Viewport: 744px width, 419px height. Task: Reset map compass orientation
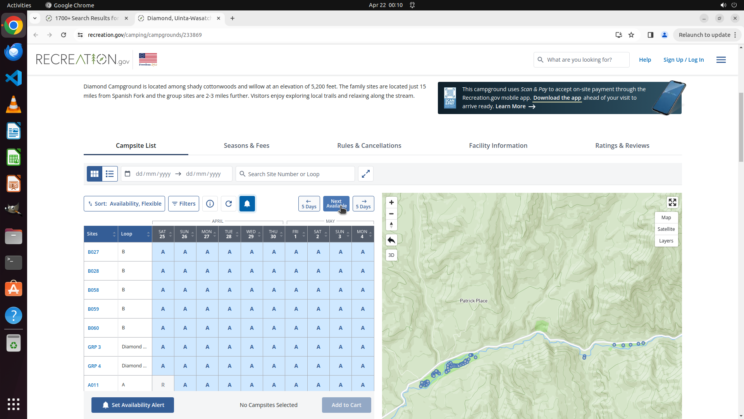[391, 225]
